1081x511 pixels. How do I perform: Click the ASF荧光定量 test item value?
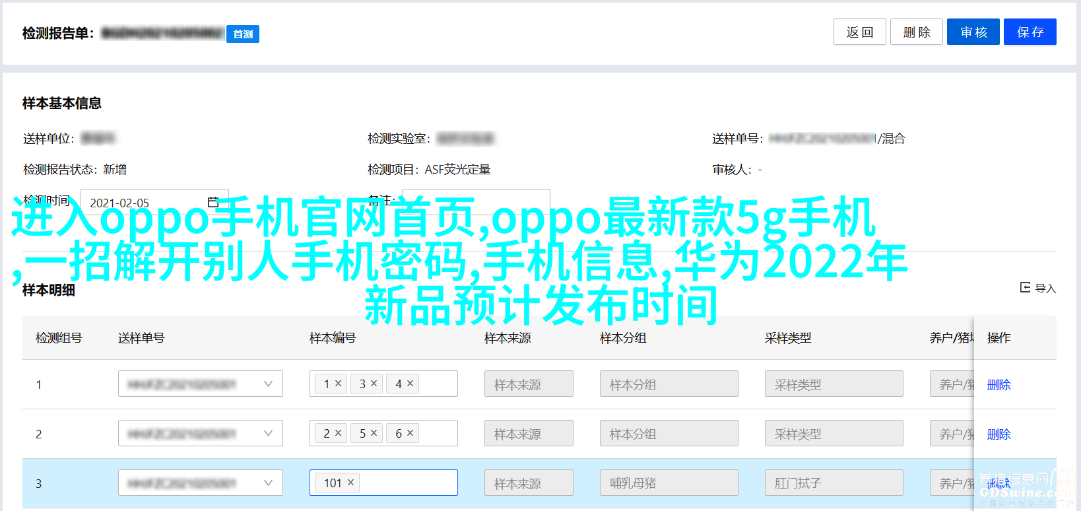pyautogui.click(x=457, y=170)
